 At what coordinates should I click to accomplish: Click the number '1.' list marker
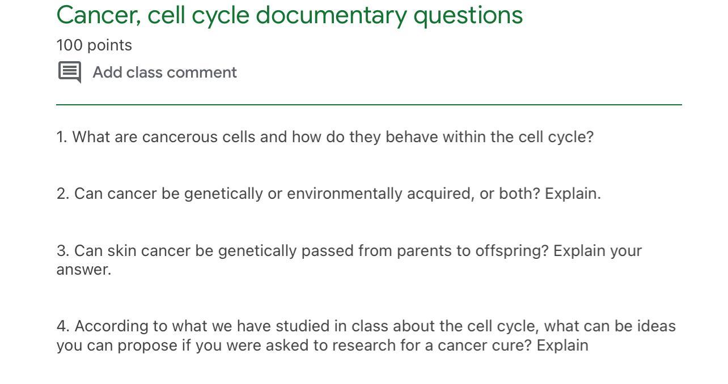[x=62, y=137]
